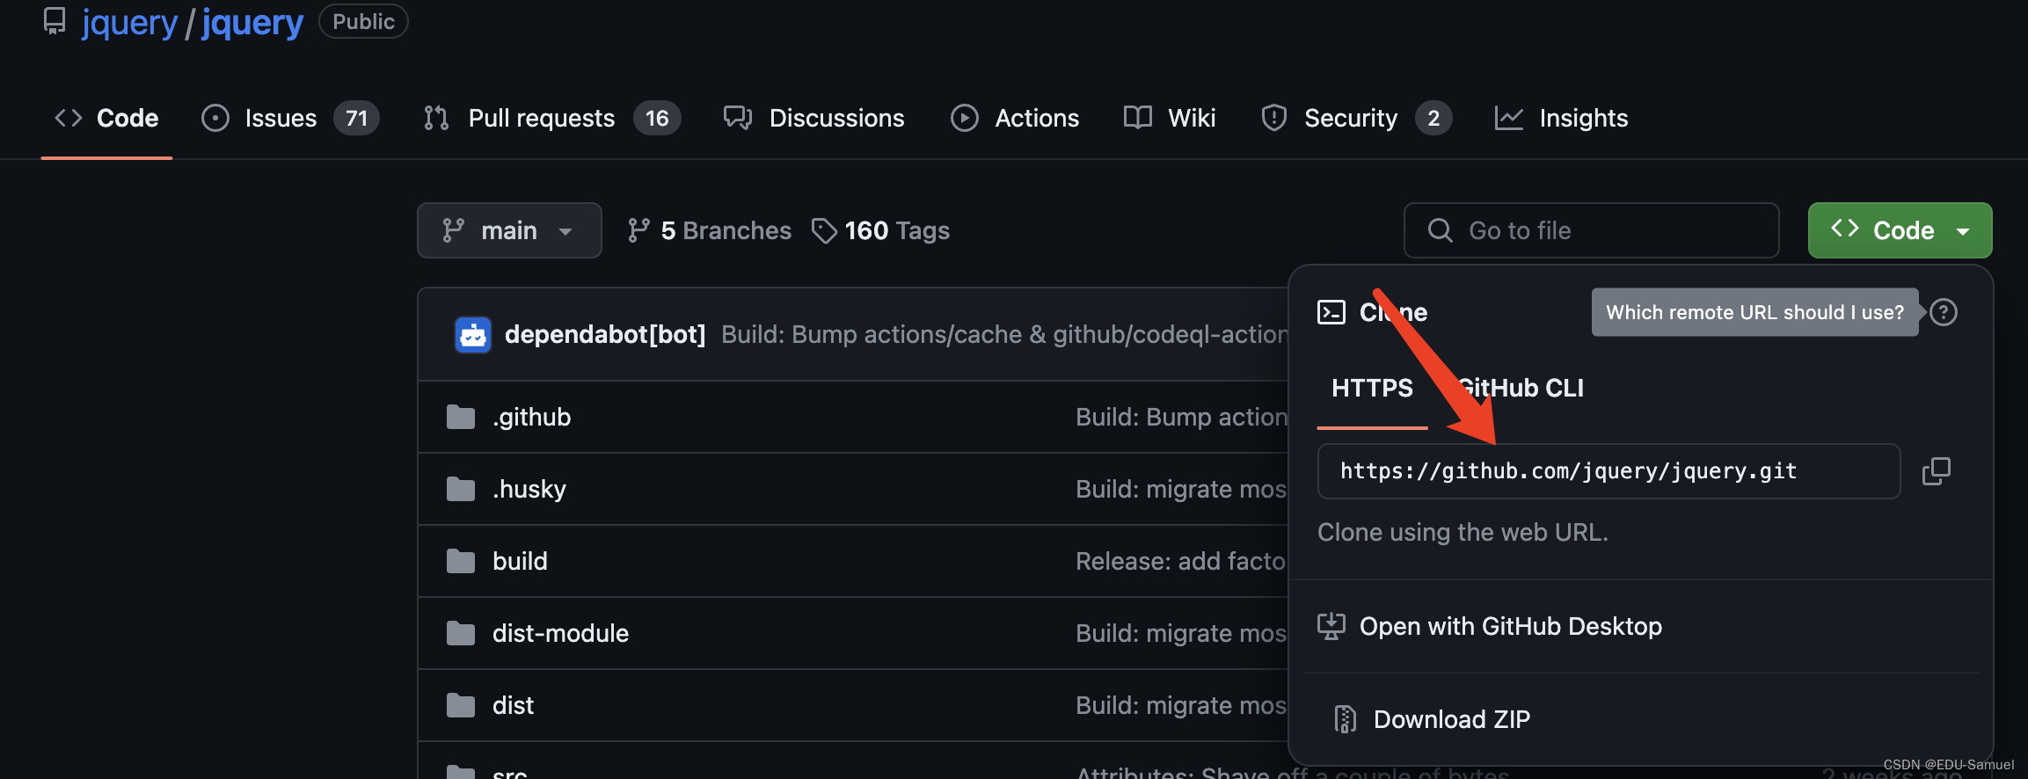2028x779 pixels.
Task: Copy the clone URL to clipboard
Action: (1937, 471)
